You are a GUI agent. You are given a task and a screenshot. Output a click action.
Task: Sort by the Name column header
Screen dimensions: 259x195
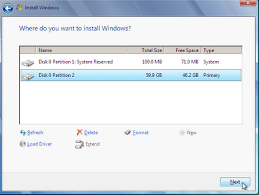(x=81, y=50)
